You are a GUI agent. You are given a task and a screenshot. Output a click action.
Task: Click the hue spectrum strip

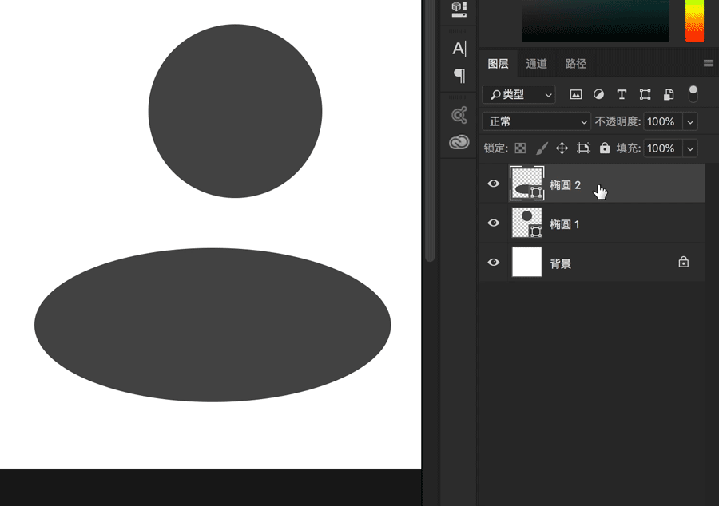tap(694, 20)
